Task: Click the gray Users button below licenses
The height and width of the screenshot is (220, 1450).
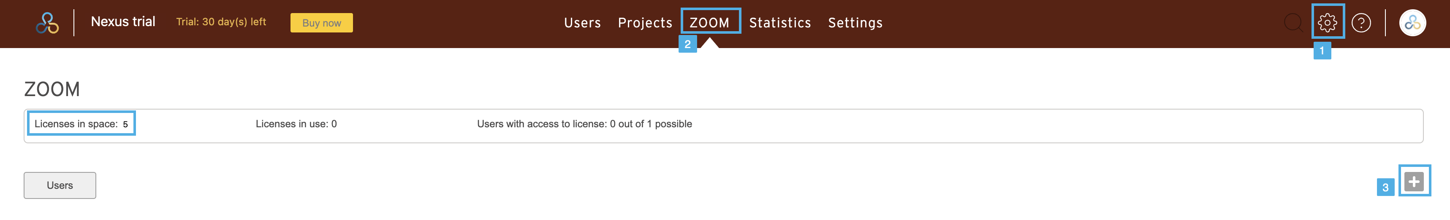Action: pyautogui.click(x=60, y=185)
